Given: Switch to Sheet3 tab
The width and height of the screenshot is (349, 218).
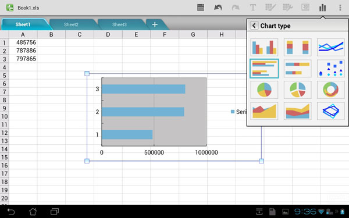Looking at the screenshot, I should (x=119, y=24).
